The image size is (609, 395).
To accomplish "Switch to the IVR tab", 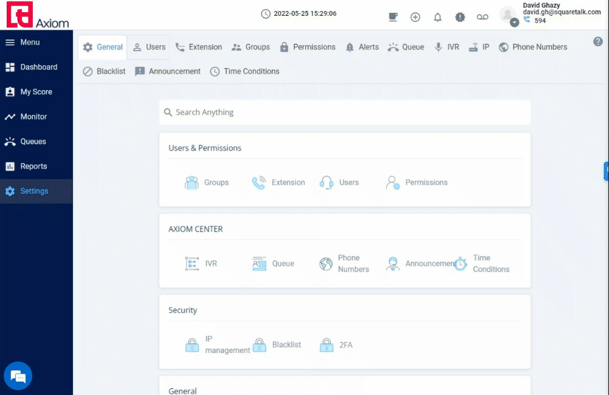I will (446, 47).
